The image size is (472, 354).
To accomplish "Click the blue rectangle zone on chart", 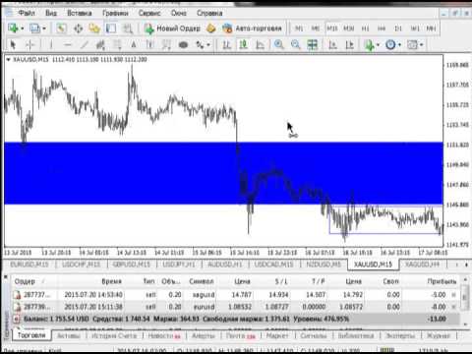I will (223, 173).
